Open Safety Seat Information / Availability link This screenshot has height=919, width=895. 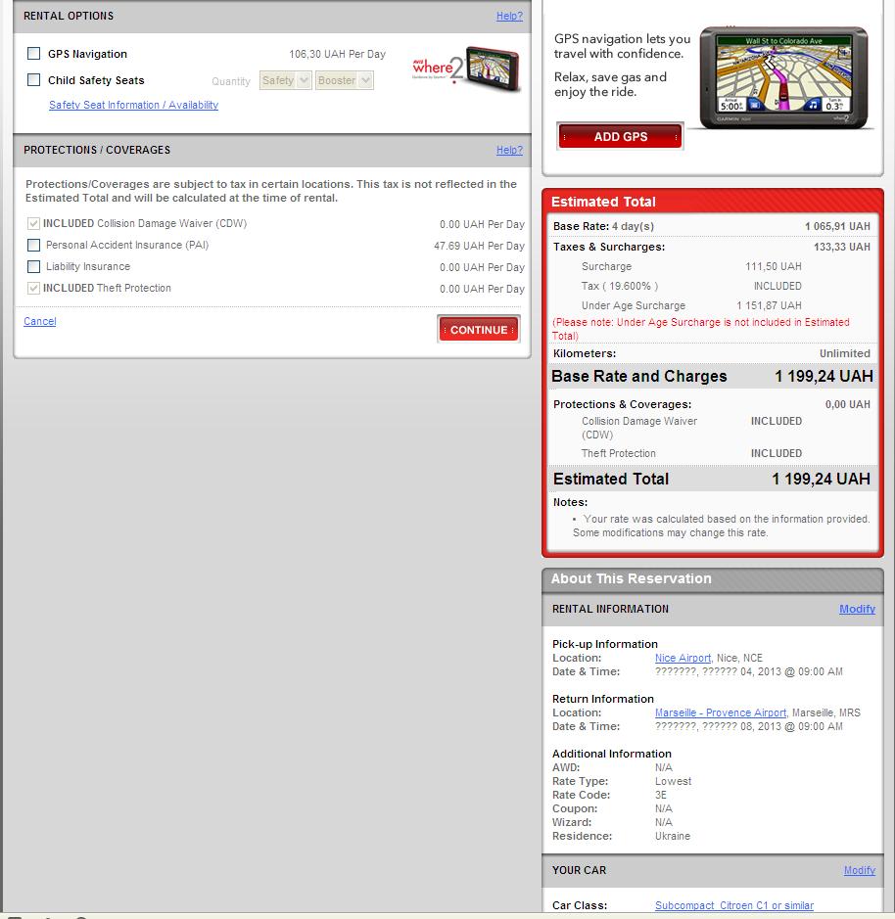tap(133, 106)
